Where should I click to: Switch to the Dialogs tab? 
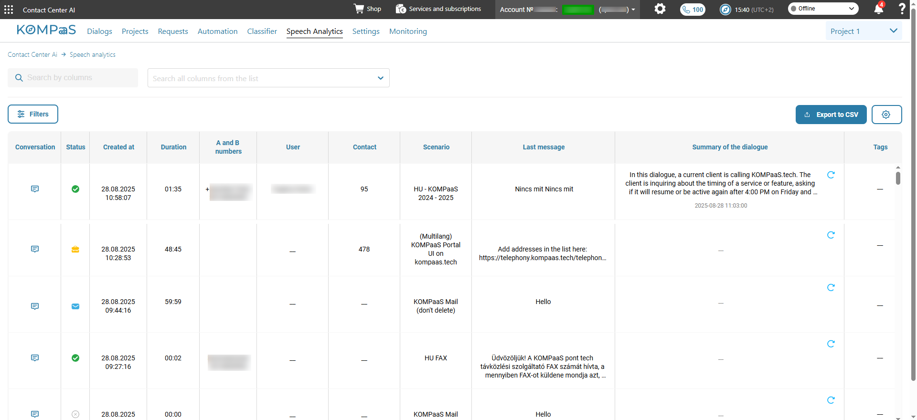pos(99,31)
